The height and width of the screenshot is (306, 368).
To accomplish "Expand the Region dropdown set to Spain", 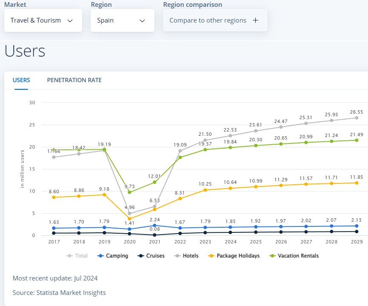I will (122, 20).
